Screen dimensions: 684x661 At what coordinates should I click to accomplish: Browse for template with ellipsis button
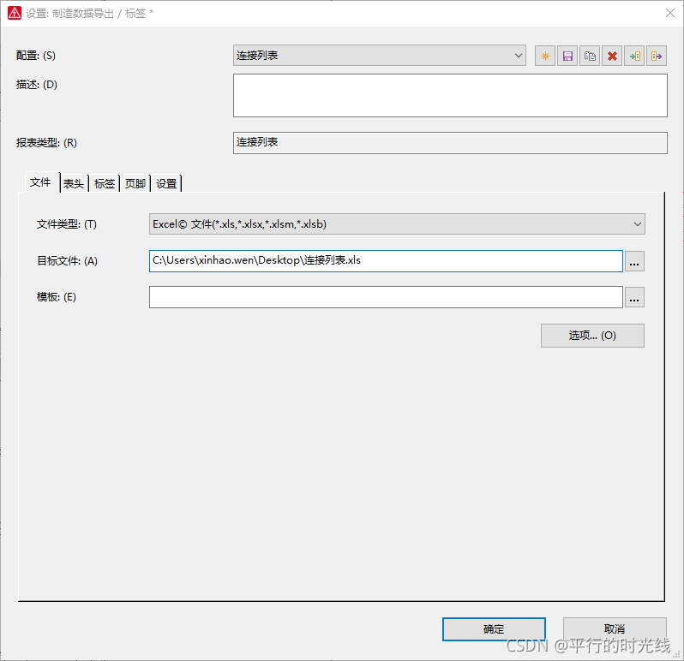[634, 298]
